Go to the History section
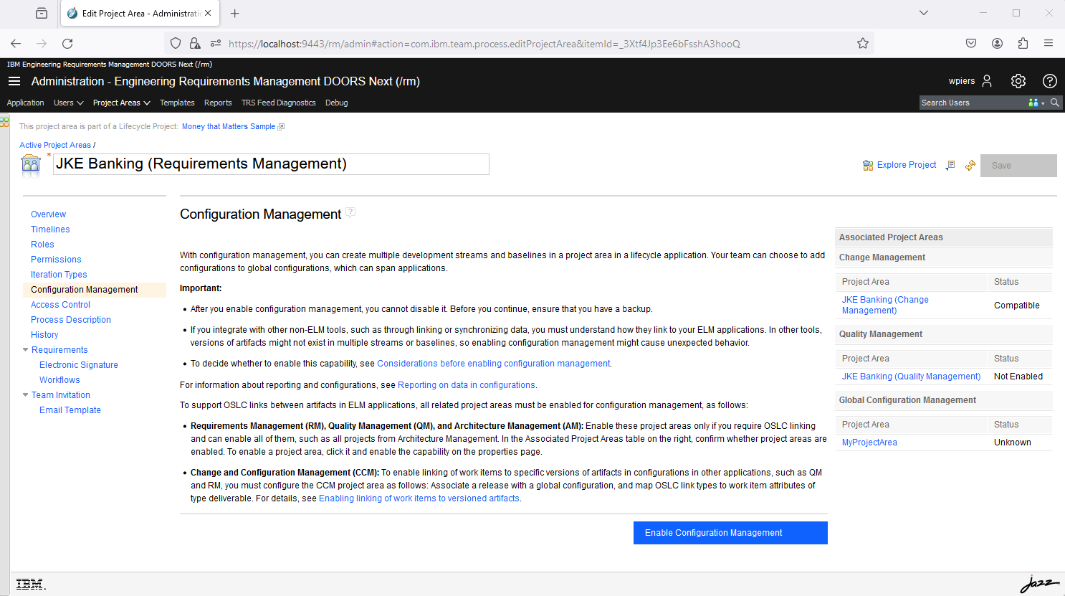 [x=44, y=335]
